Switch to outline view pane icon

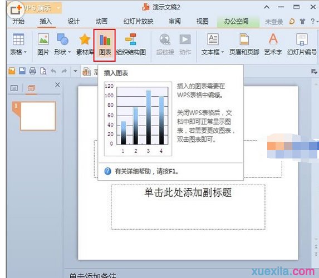coord(14,88)
